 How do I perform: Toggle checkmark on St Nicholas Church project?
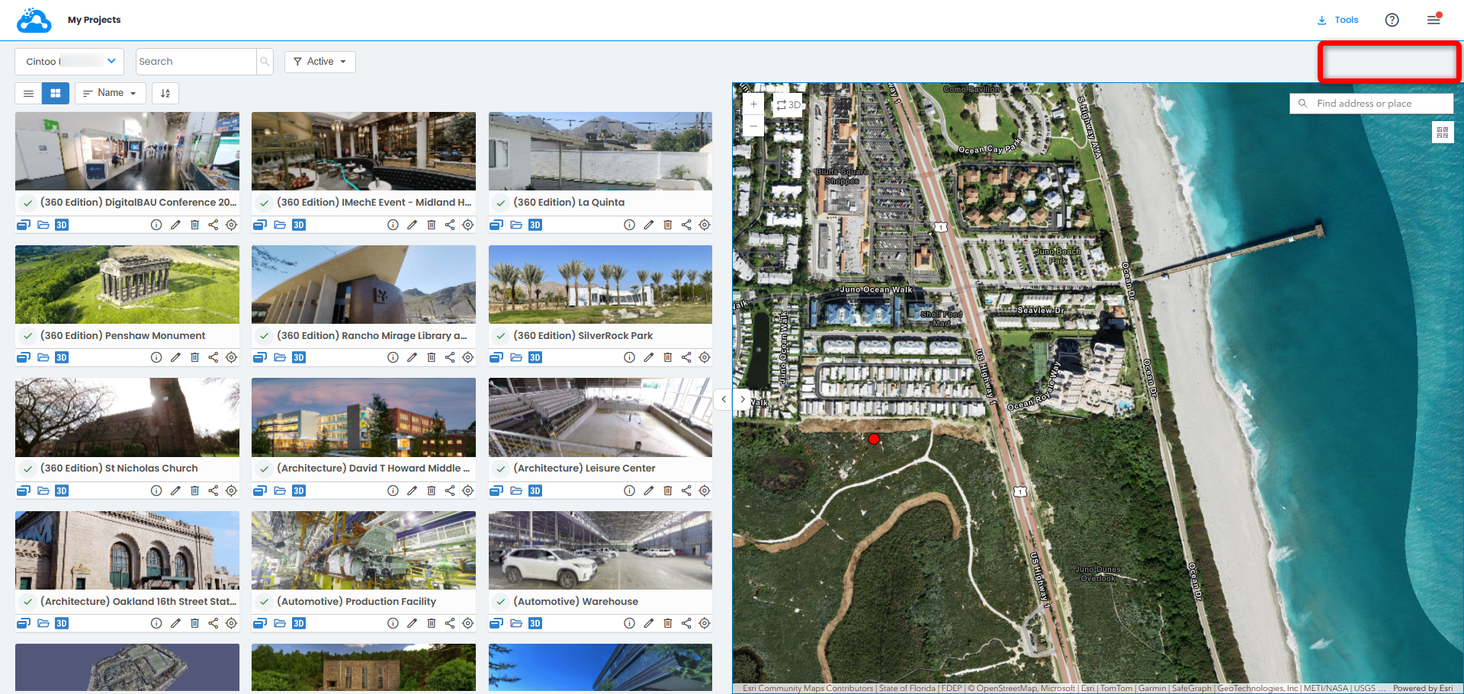coord(27,469)
